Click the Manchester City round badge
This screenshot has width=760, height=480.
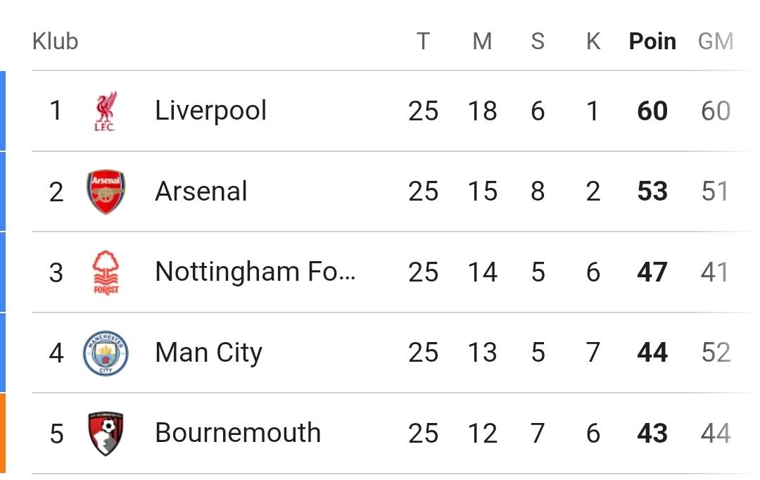pos(106,353)
